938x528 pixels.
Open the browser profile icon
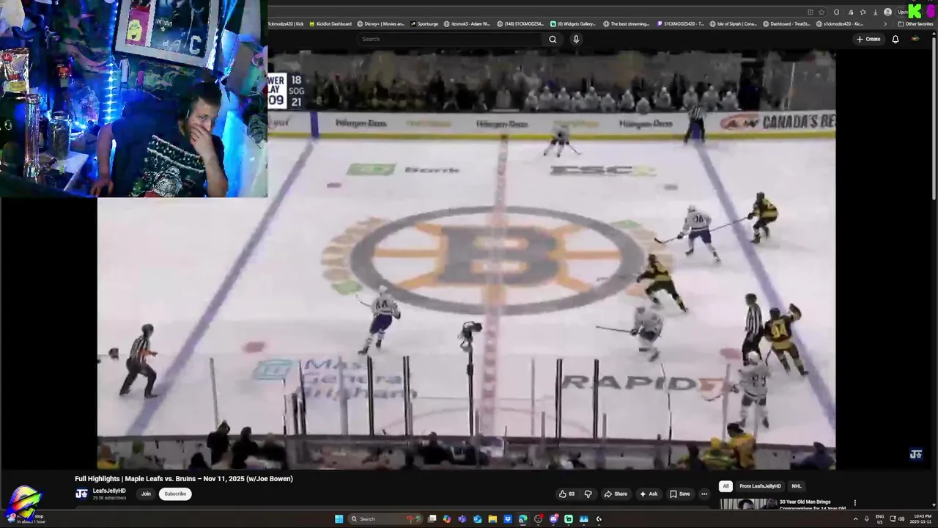(887, 12)
